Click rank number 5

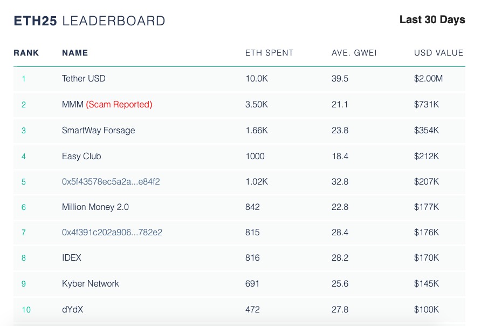click(24, 182)
